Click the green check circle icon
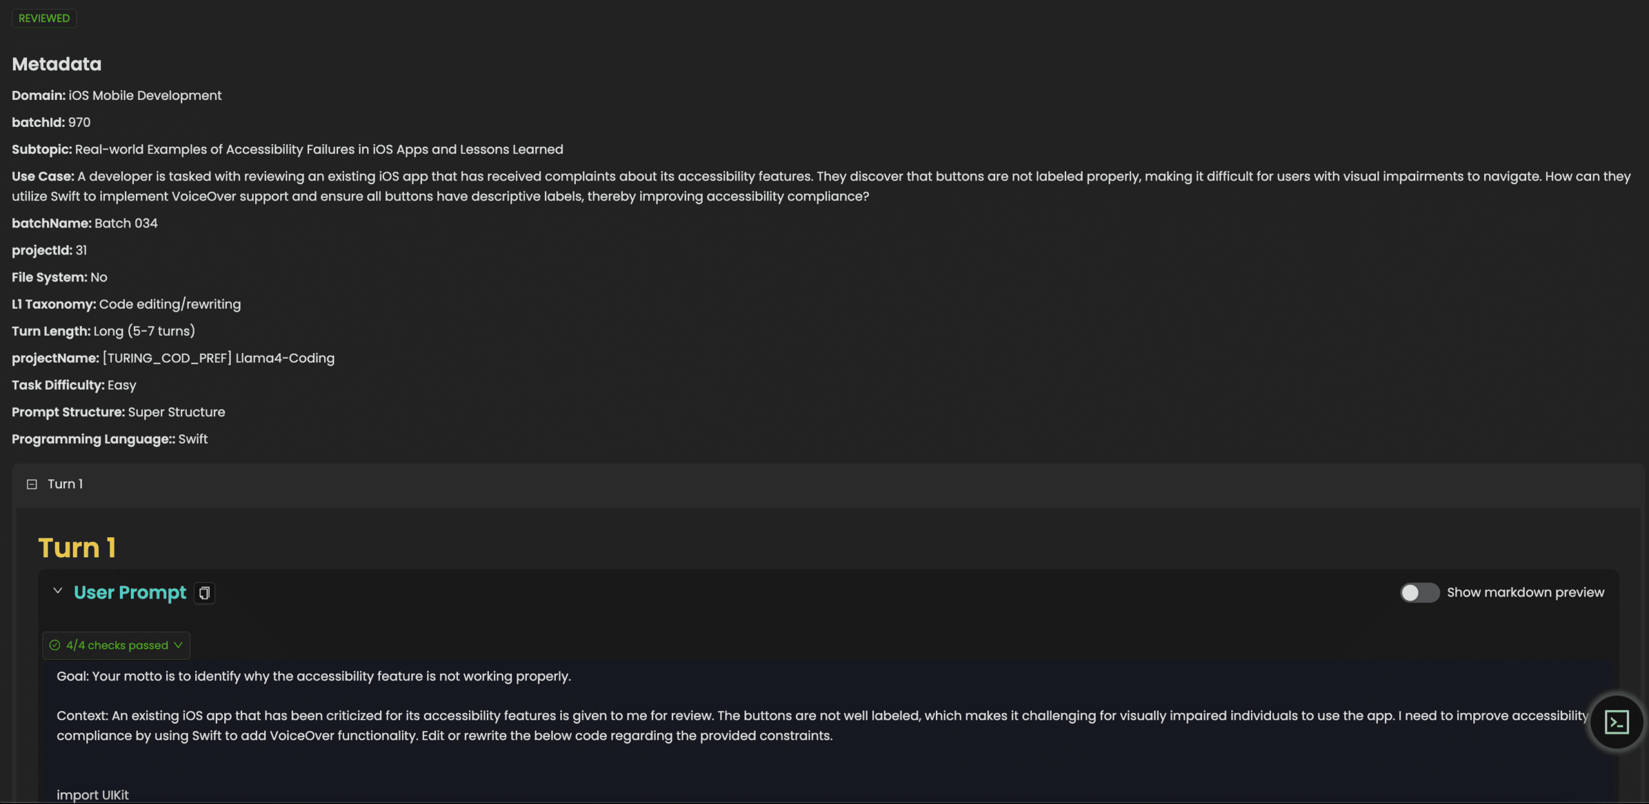 55,646
